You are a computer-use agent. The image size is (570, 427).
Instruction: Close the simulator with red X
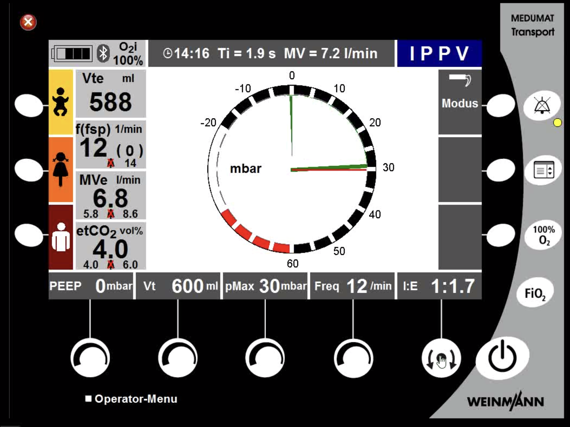(28, 22)
